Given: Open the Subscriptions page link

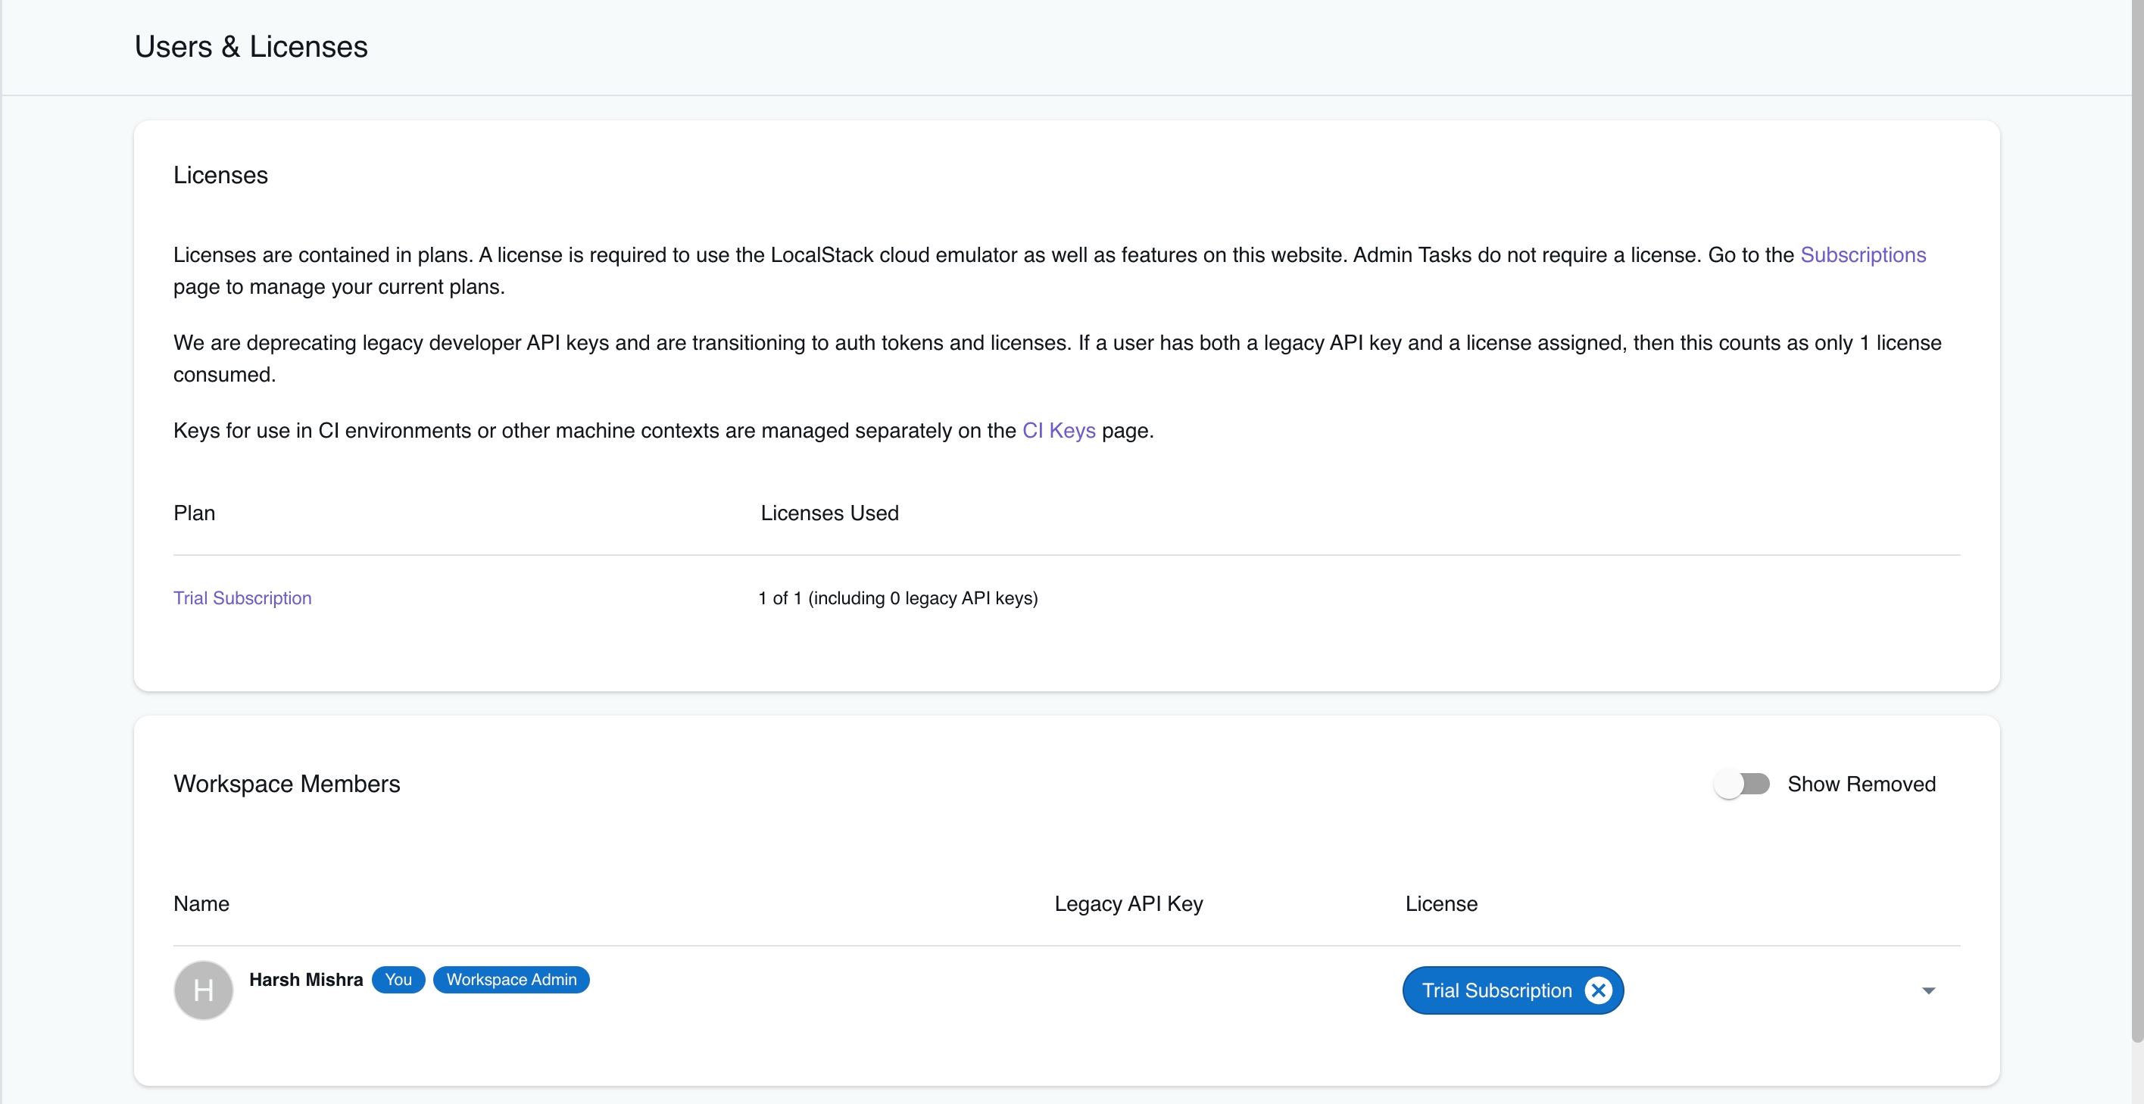Looking at the screenshot, I should (1864, 255).
